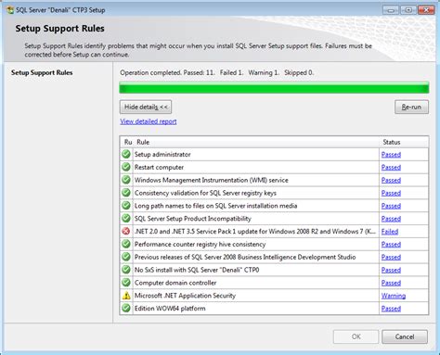
Task: Click check icon beside Edition WOW64 platform
Action: coord(126,308)
